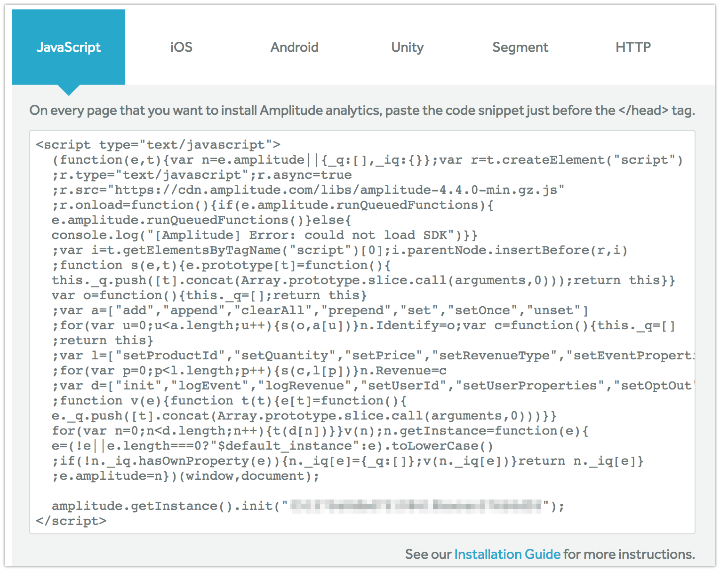
Task: Click the line starting with var o=function()
Action: coord(209,295)
